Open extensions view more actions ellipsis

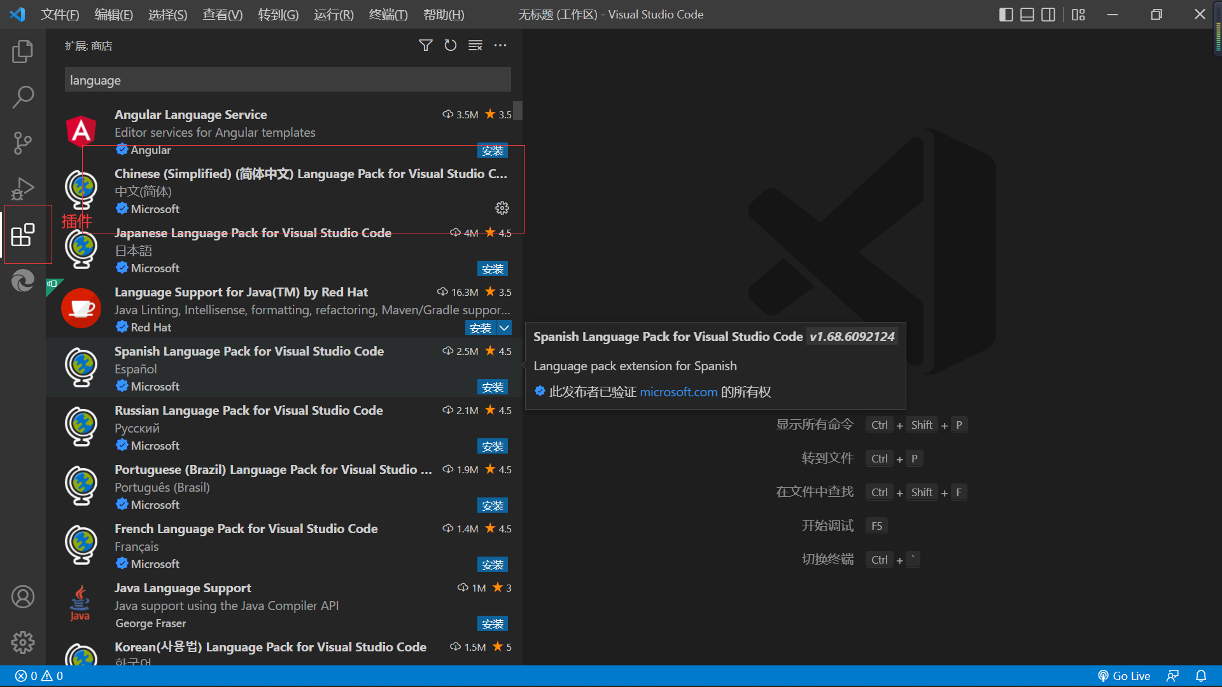pyautogui.click(x=500, y=45)
